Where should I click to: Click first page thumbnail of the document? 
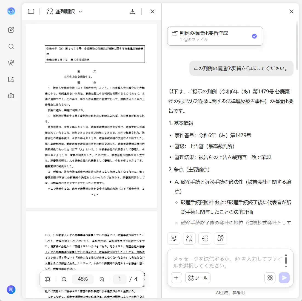(x=92, y=115)
